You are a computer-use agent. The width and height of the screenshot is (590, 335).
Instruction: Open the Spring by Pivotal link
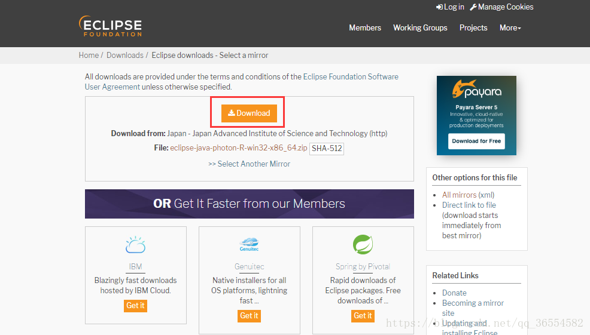[x=363, y=267]
